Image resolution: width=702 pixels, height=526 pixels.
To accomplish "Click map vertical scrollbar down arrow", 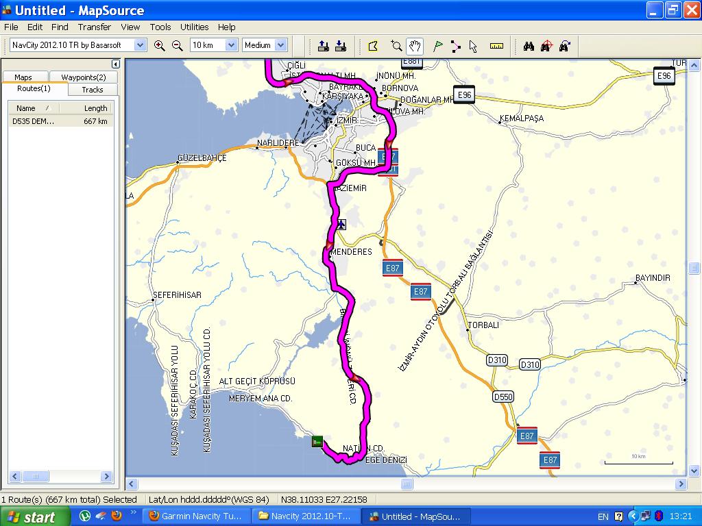I will [694, 471].
